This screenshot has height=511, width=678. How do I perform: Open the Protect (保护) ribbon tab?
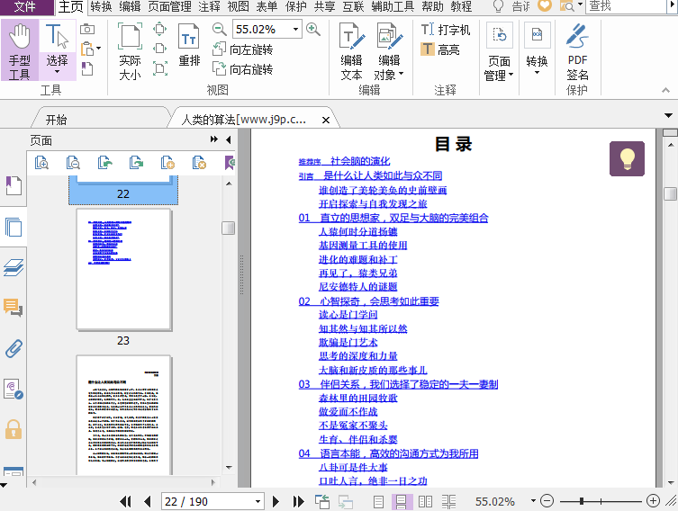295,6
